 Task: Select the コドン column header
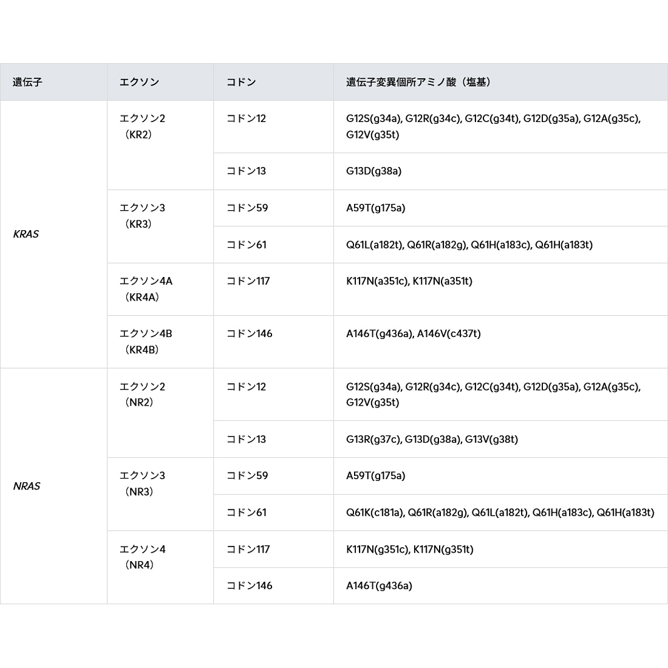point(273,82)
